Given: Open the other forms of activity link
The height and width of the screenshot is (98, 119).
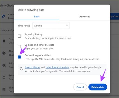Looking at the screenshot, I should click(x=57, y=67).
